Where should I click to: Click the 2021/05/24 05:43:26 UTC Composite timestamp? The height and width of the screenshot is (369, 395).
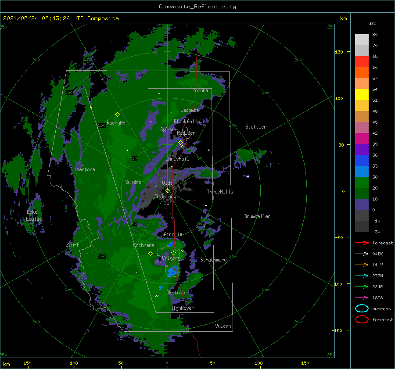[x=61, y=18]
